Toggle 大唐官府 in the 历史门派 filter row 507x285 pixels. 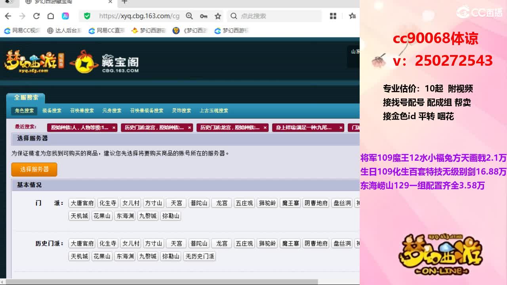[x=82, y=243]
